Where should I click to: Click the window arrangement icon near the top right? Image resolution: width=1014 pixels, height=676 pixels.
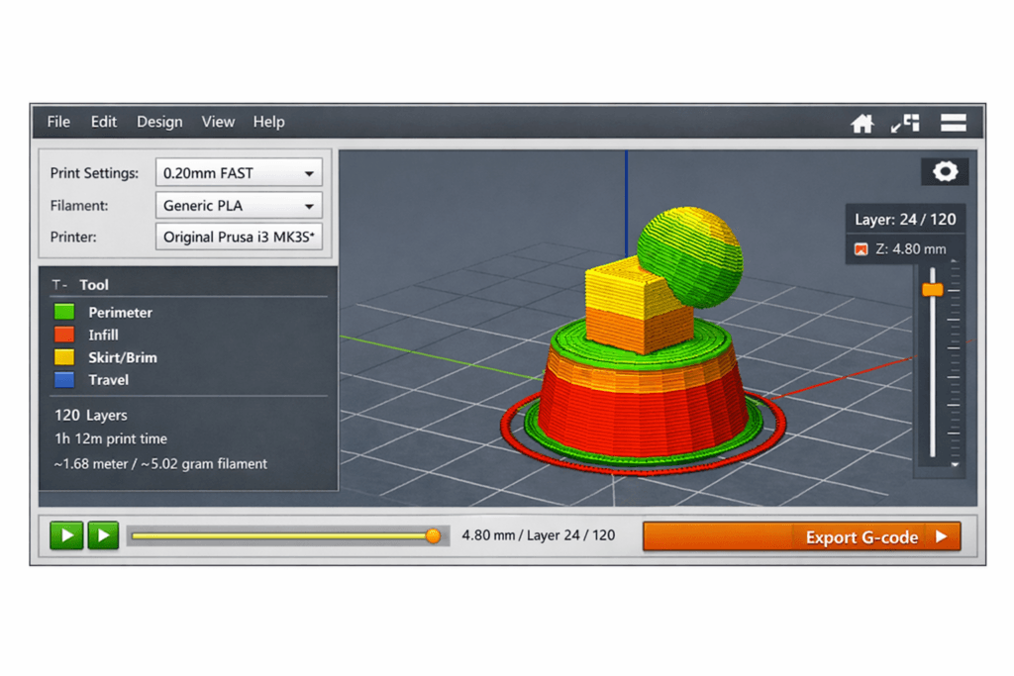[906, 123]
